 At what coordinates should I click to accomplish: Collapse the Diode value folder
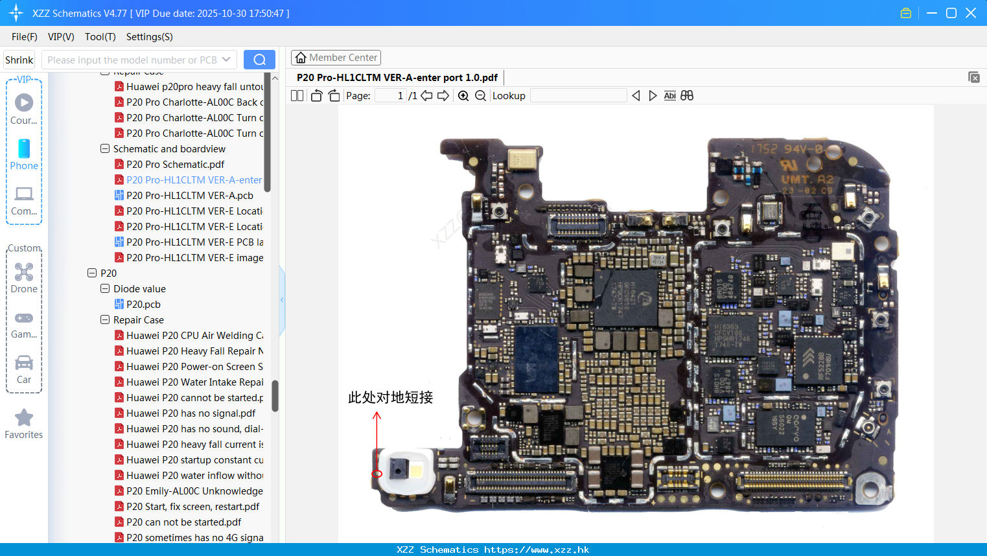click(x=105, y=288)
